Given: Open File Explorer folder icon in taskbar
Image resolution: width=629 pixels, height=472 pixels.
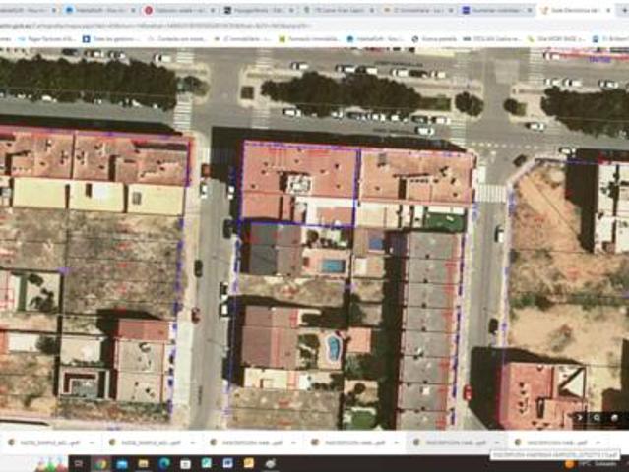Looking at the screenshot, I should tap(143, 463).
